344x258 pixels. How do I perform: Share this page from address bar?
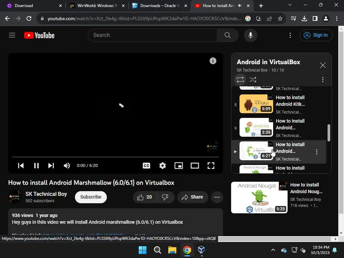coord(269,19)
